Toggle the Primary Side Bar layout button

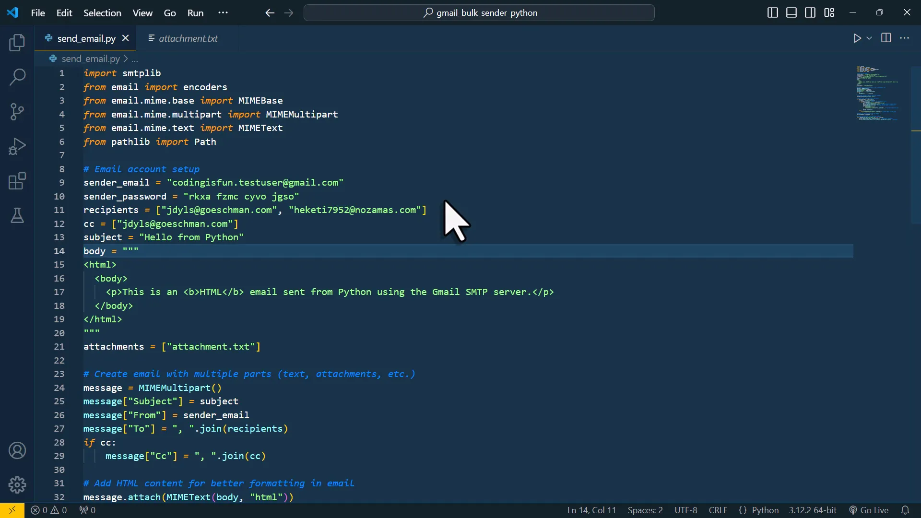point(772,13)
